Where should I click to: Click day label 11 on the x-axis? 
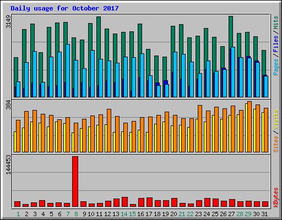[x=99, y=214]
